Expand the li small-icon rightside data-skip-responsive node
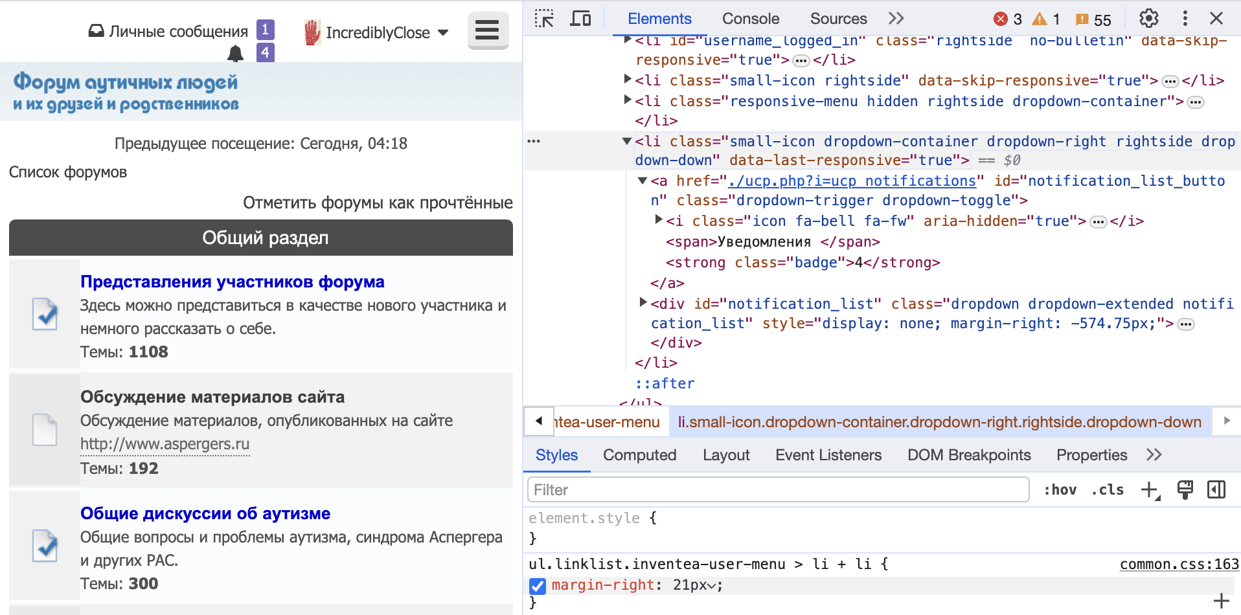1241x615 pixels. pyautogui.click(x=627, y=79)
